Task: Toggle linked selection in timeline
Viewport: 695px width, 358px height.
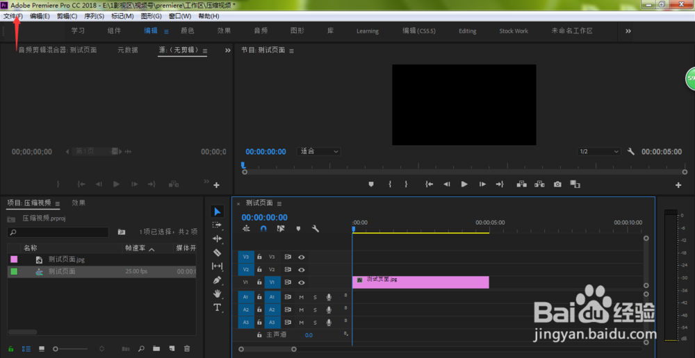Action: click(x=281, y=229)
